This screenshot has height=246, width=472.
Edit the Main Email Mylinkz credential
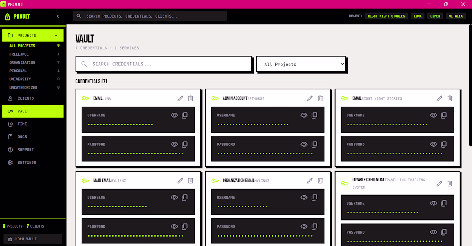[x=180, y=181]
